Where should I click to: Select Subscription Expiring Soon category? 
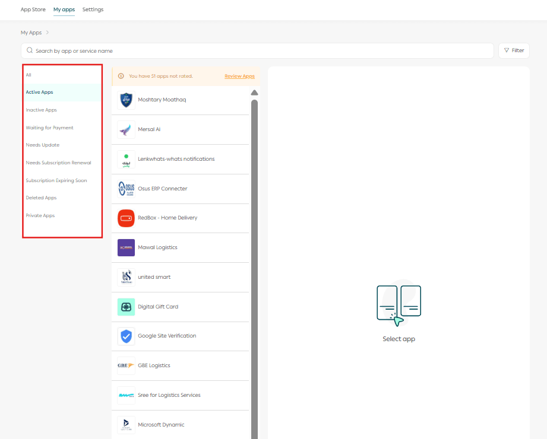(x=56, y=180)
